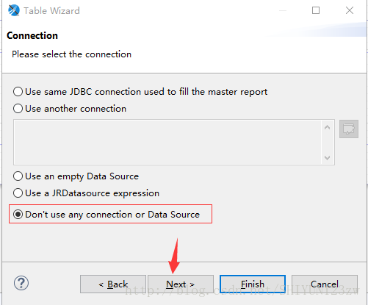Click the Table Wizard app icon
Viewport: 368px width, 305px height.
click(x=14, y=10)
